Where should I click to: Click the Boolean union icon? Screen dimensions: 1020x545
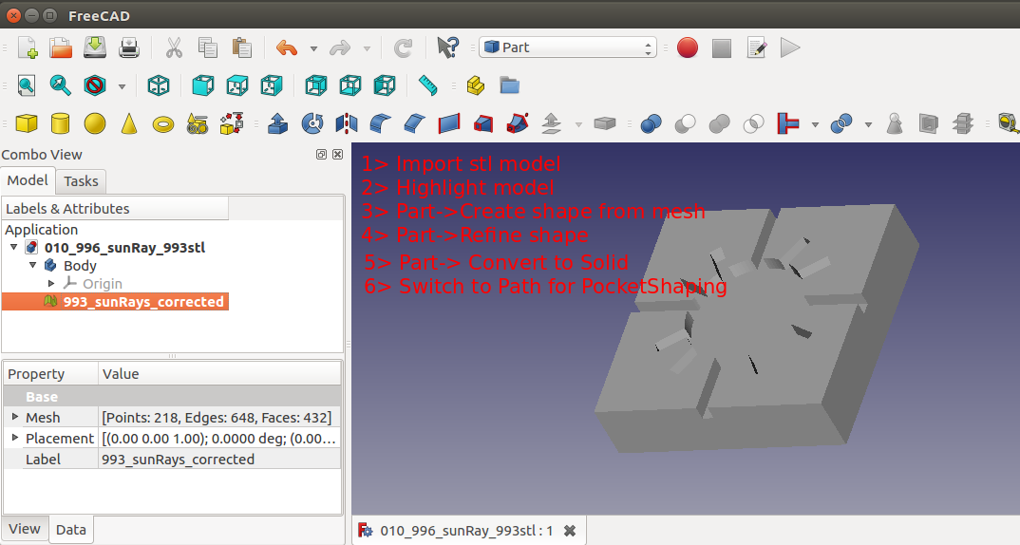pyautogui.click(x=719, y=123)
